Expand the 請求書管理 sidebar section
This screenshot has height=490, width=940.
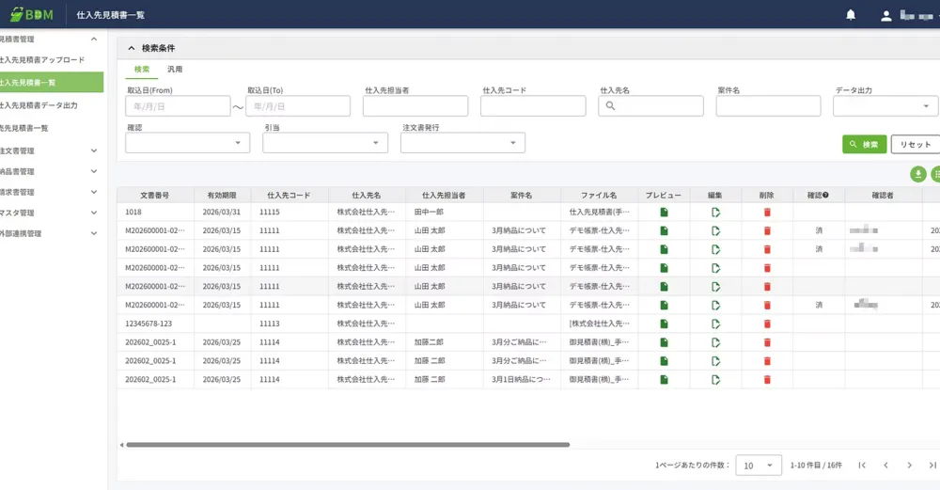point(94,193)
